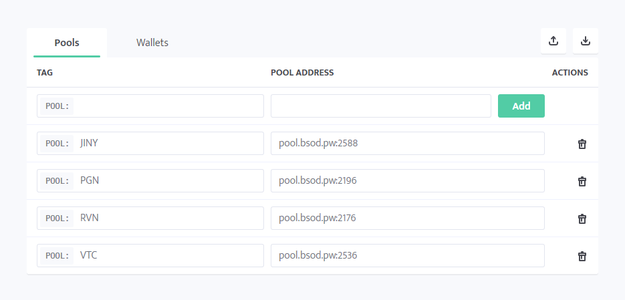Remove the VTC pool with trash icon

click(x=582, y=256)
